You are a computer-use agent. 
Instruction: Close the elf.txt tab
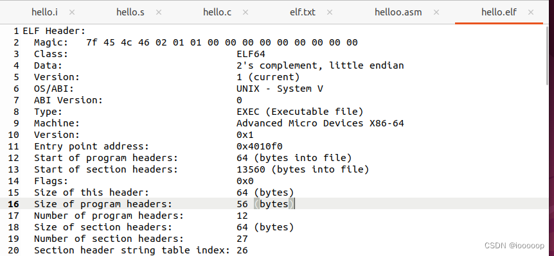(x=330, y=12)
